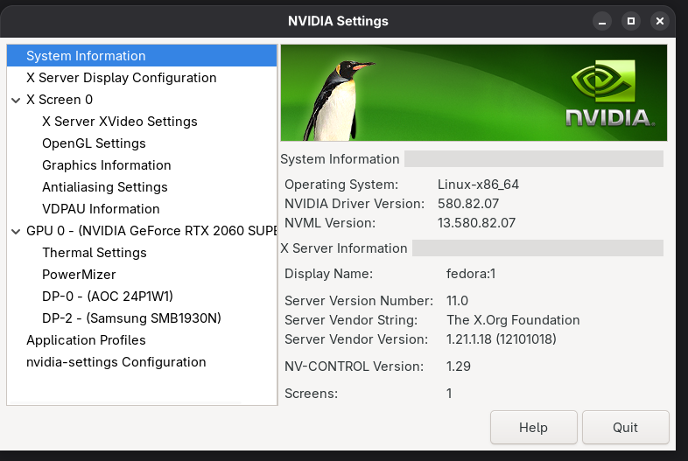Click the NV-CONTROL version 1.29 value

[459, 367]
